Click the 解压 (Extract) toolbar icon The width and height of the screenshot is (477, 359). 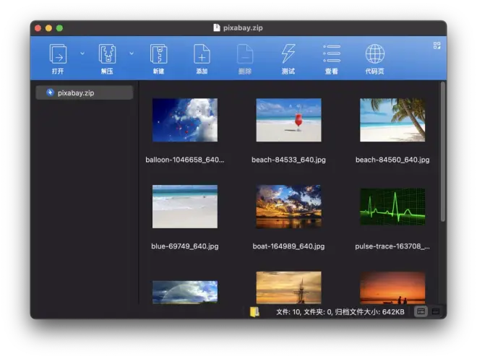pos(108,54)
